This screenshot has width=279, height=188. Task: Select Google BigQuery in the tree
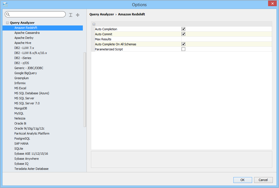click(x=26, y=73)
